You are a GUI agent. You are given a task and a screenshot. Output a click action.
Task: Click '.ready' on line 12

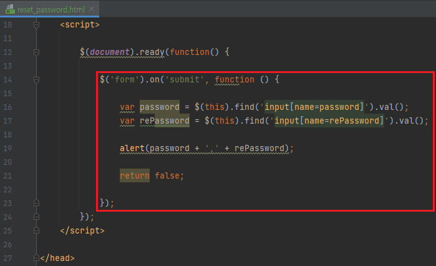click(150, 52)
